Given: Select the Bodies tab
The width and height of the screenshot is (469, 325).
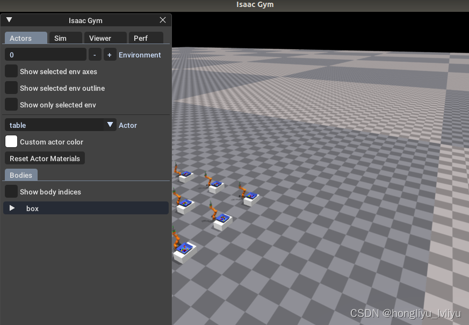Looking at the screenshot, I should pyautogui.click(x=21, y=175).
